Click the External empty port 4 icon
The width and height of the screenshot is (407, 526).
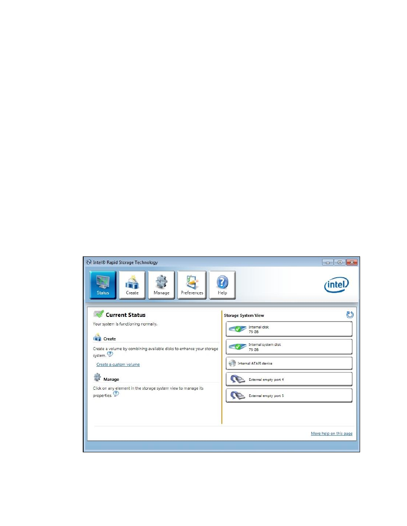click(x=238, y=379)
